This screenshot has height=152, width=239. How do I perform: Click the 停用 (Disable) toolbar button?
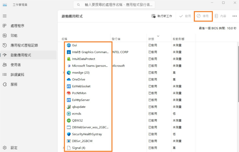click(x=203, y=16)
